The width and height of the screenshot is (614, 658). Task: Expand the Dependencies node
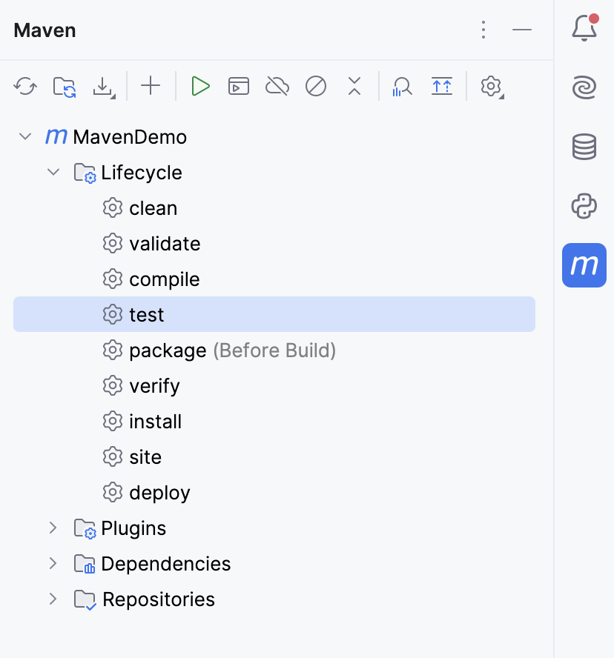(x=52, y=563)
